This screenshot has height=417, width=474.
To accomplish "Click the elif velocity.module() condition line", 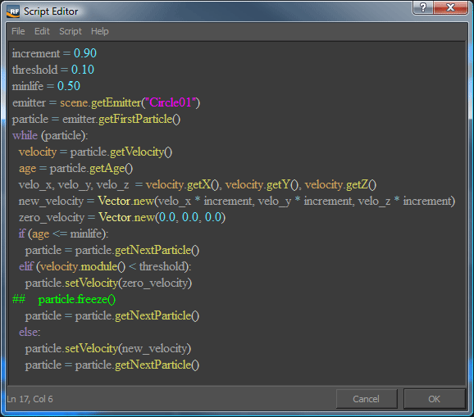I will (105, 266).
